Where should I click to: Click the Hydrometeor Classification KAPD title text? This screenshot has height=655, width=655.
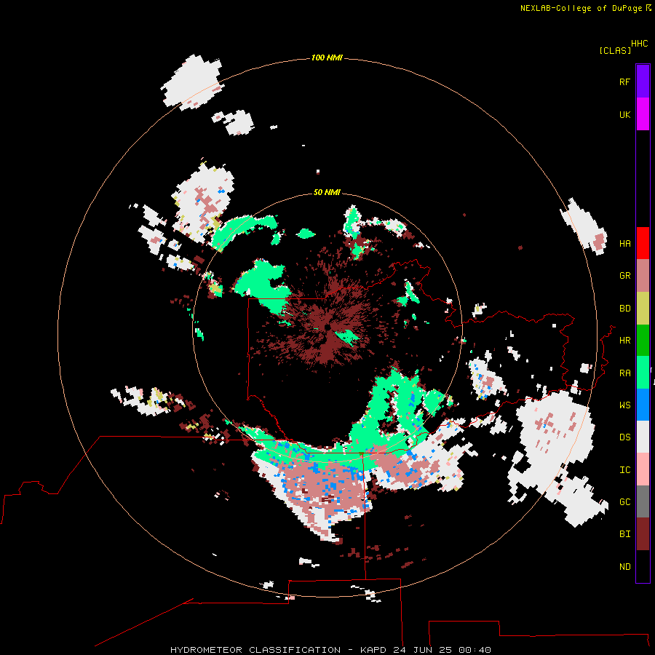pos(330,650)
